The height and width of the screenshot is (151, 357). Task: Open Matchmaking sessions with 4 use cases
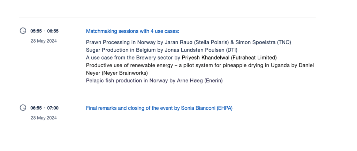click(x=132, y=31)
